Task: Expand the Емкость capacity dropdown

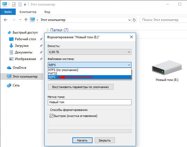Action: tap(89, 52)
